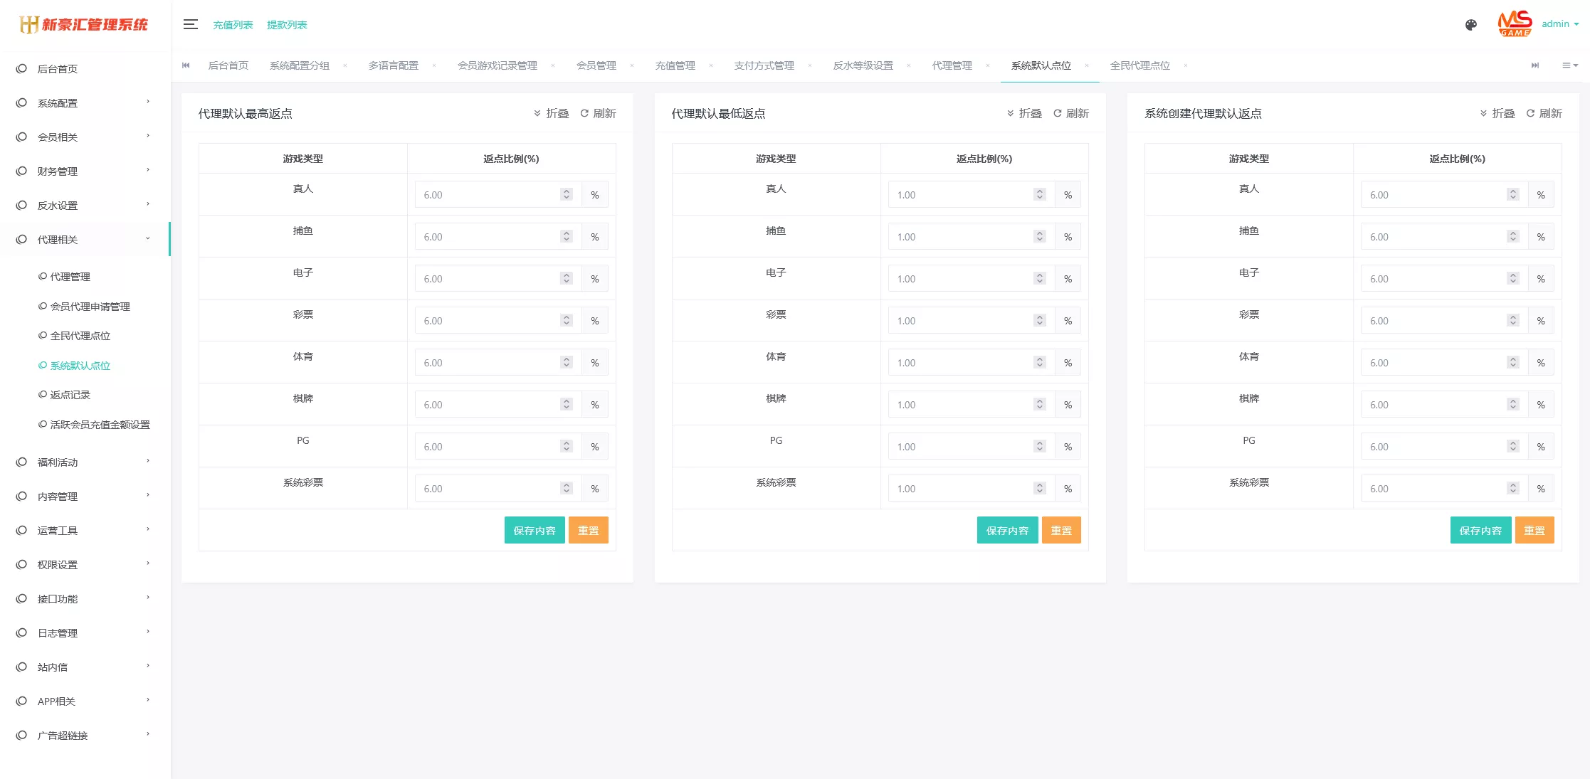Click the scroll-to-last-tab icon on tab bar right
The image size is (1590, 779).
pyautogui.click(x=1534, y=65)
